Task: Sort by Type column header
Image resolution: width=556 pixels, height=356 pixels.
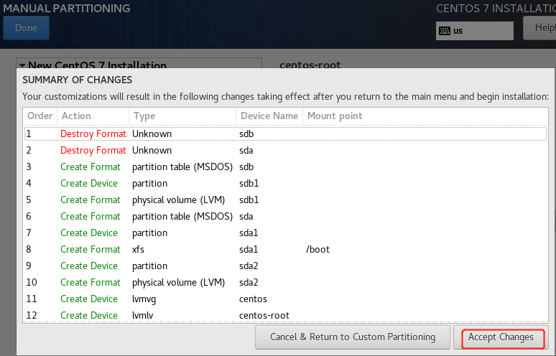Action: (x=182, y=116)
